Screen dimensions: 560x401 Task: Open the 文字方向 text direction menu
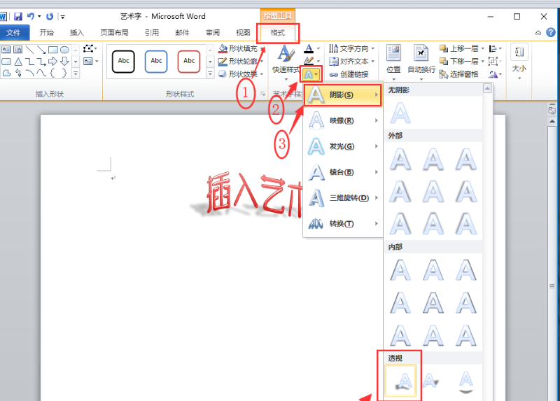pyautogui.click(x=351, y=48)
